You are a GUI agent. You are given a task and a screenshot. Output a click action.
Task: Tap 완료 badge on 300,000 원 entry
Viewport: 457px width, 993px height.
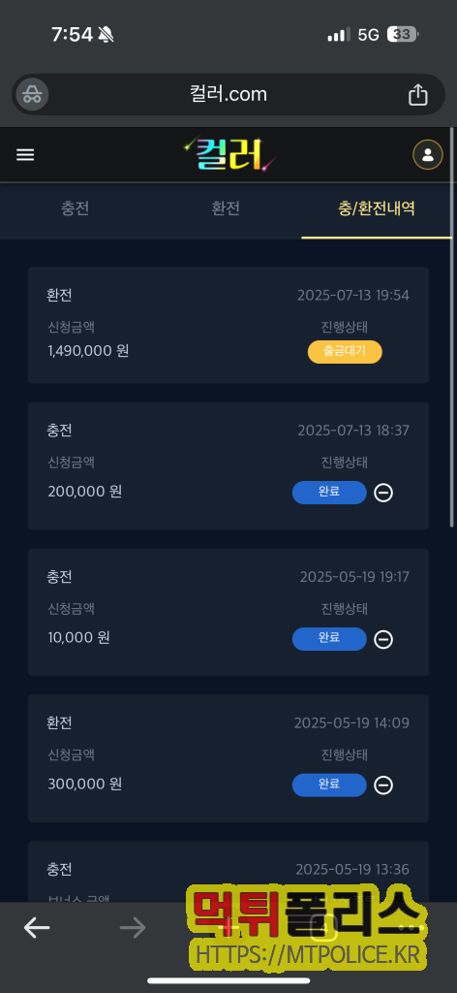tap(329, 785)
